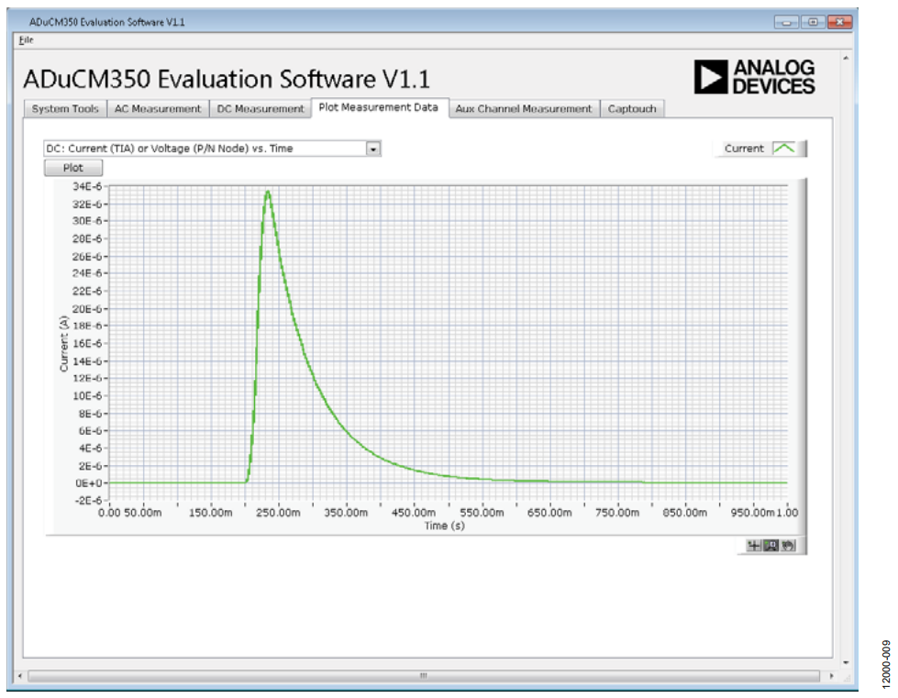The height and width of the screenshot is (698, 898).
Task: Click the horizontal scrollbar thumb
Action: click(423, 676)
